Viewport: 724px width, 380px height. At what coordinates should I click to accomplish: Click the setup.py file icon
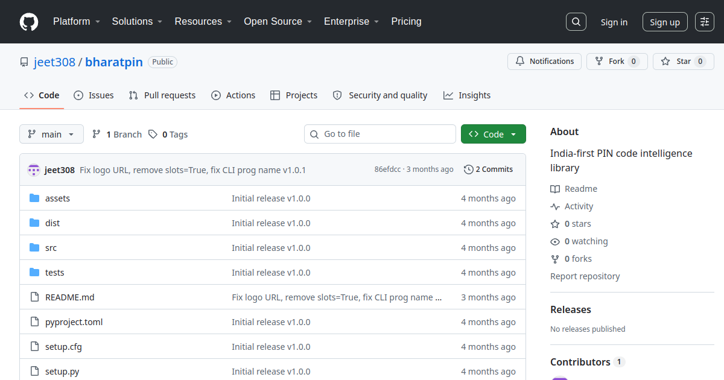pyautogui.click(x=34, y=372)
